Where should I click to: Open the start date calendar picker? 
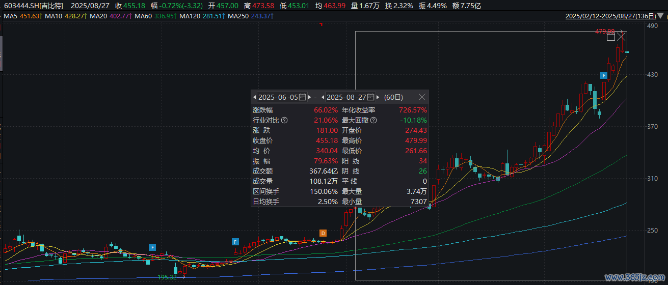pos(303,97)
